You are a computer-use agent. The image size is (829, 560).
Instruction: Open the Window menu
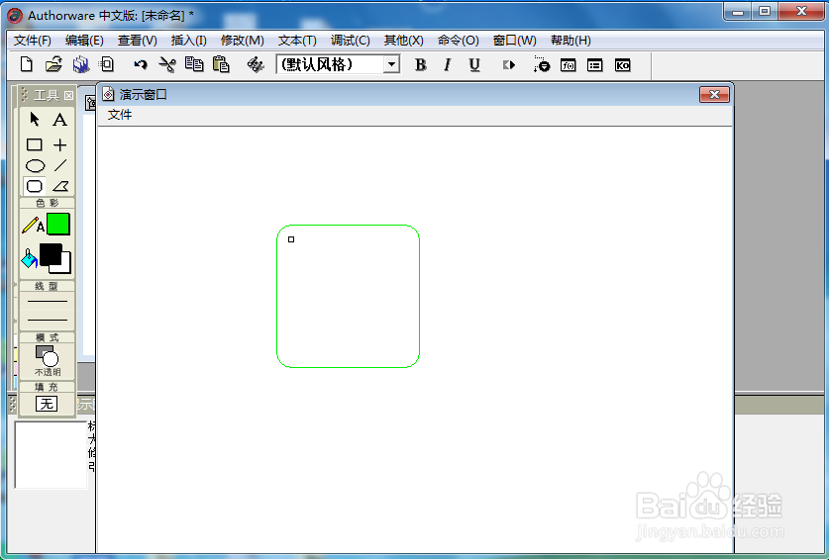point(514,41)
